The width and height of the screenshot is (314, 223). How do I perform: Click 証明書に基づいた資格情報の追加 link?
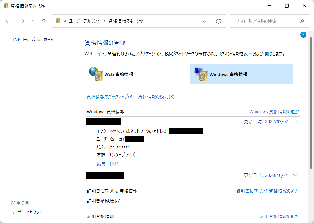coord(268,191)
